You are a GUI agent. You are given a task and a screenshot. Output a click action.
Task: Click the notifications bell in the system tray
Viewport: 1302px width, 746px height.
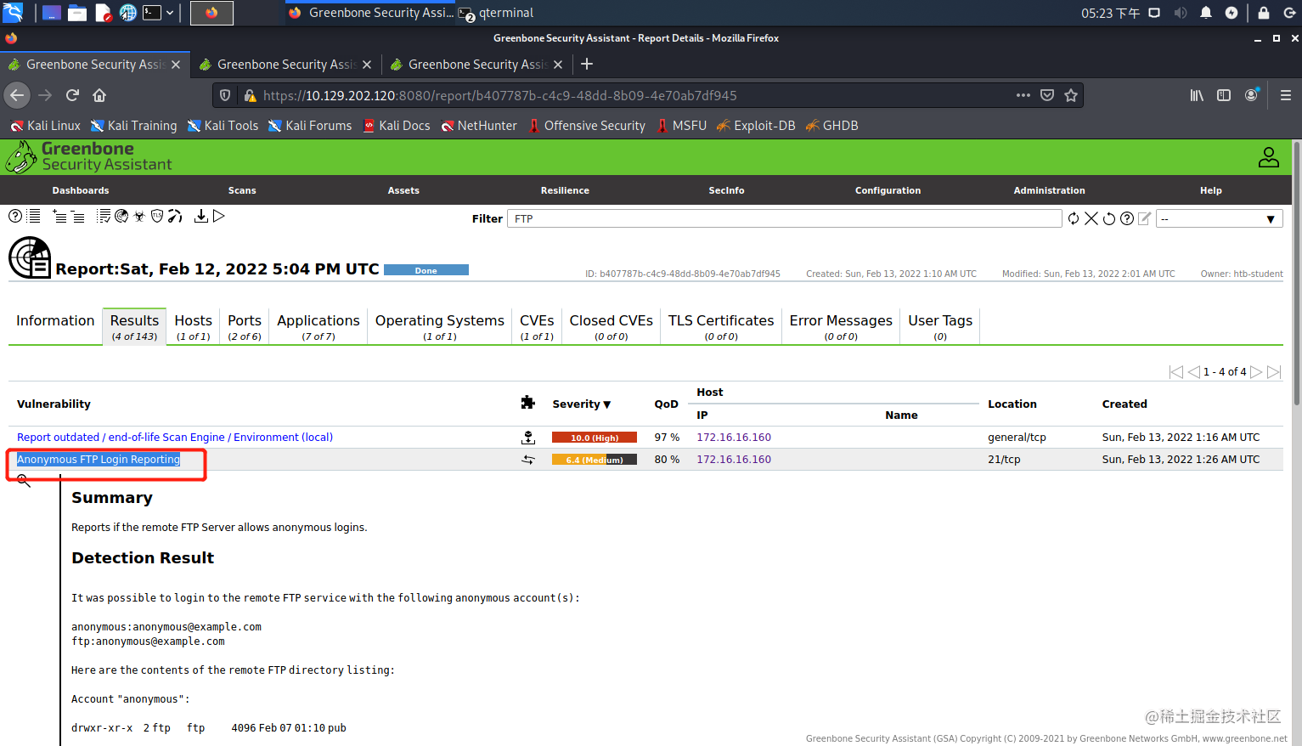click(1206, 13)
